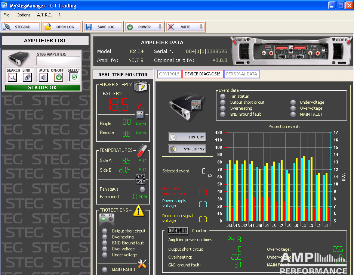Click the STEG AMPLIFIER name field
This screenshot has width=354, height=275.
point(58,61)
